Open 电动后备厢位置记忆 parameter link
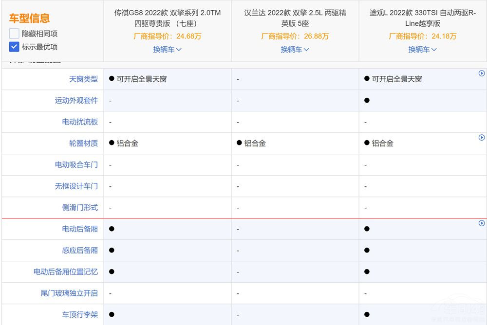This screenshot has width=487, height=325. [65, 271]
